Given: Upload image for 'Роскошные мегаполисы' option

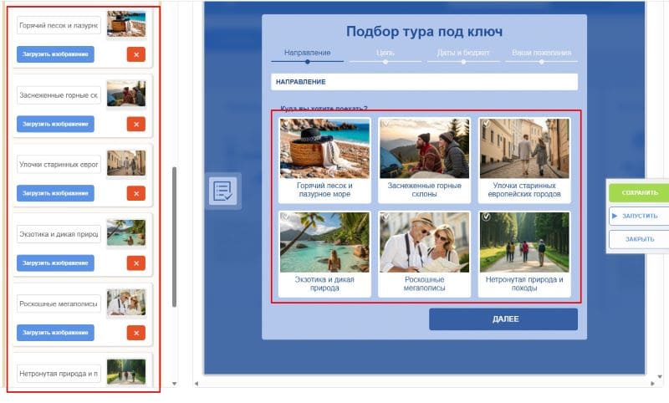Looking at the screenshot, I should click(55, 333).
